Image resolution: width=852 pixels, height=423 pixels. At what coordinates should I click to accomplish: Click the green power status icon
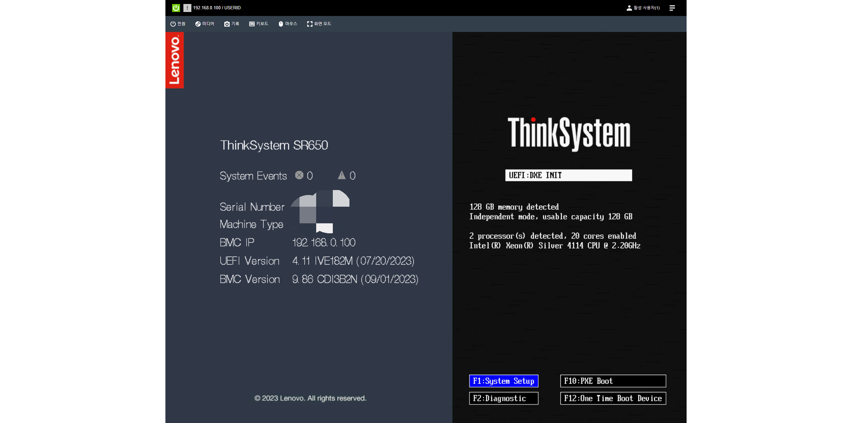click(x=176, y=8)
